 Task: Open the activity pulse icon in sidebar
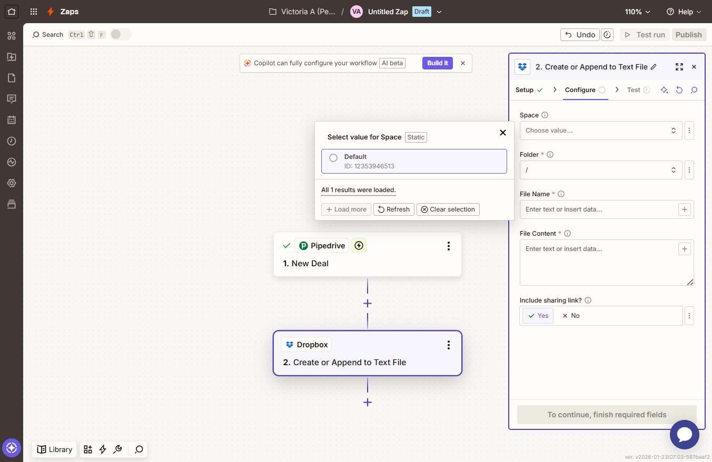[12, 162]
